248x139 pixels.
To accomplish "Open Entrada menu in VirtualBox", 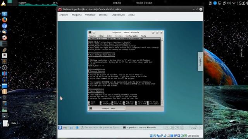I will pos(103,15).
